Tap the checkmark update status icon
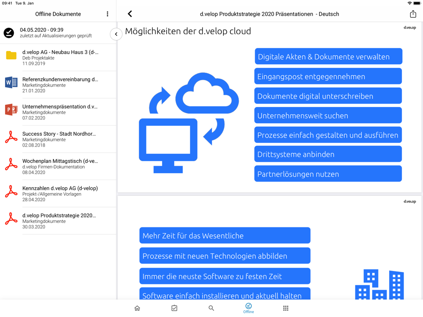 (x=9, y=33)
